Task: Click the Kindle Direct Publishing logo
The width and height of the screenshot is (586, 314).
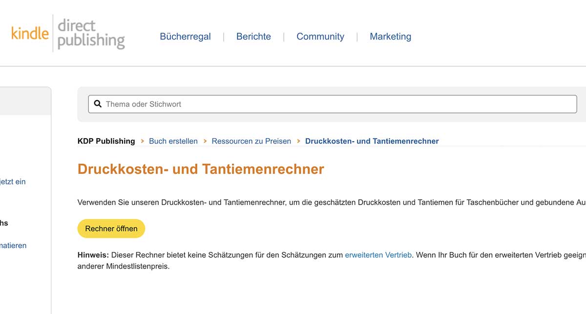Action: click(x=68, y=33)
